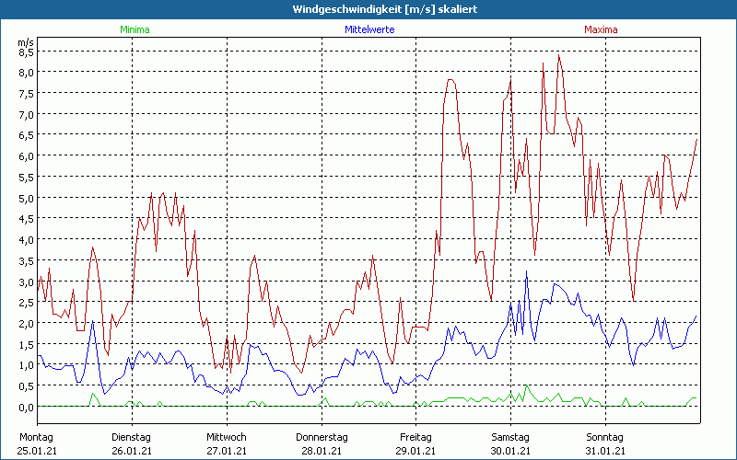The height and width of the screenshot is (460, 737).
Task: Click the 'Freitag' day label
Action: point(416,438)
